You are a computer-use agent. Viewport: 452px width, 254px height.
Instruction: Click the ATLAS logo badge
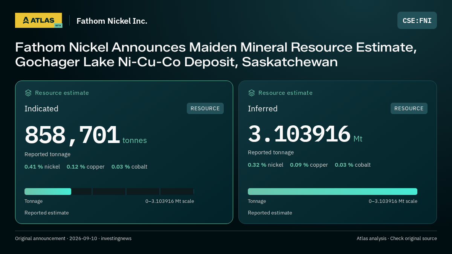38,20
